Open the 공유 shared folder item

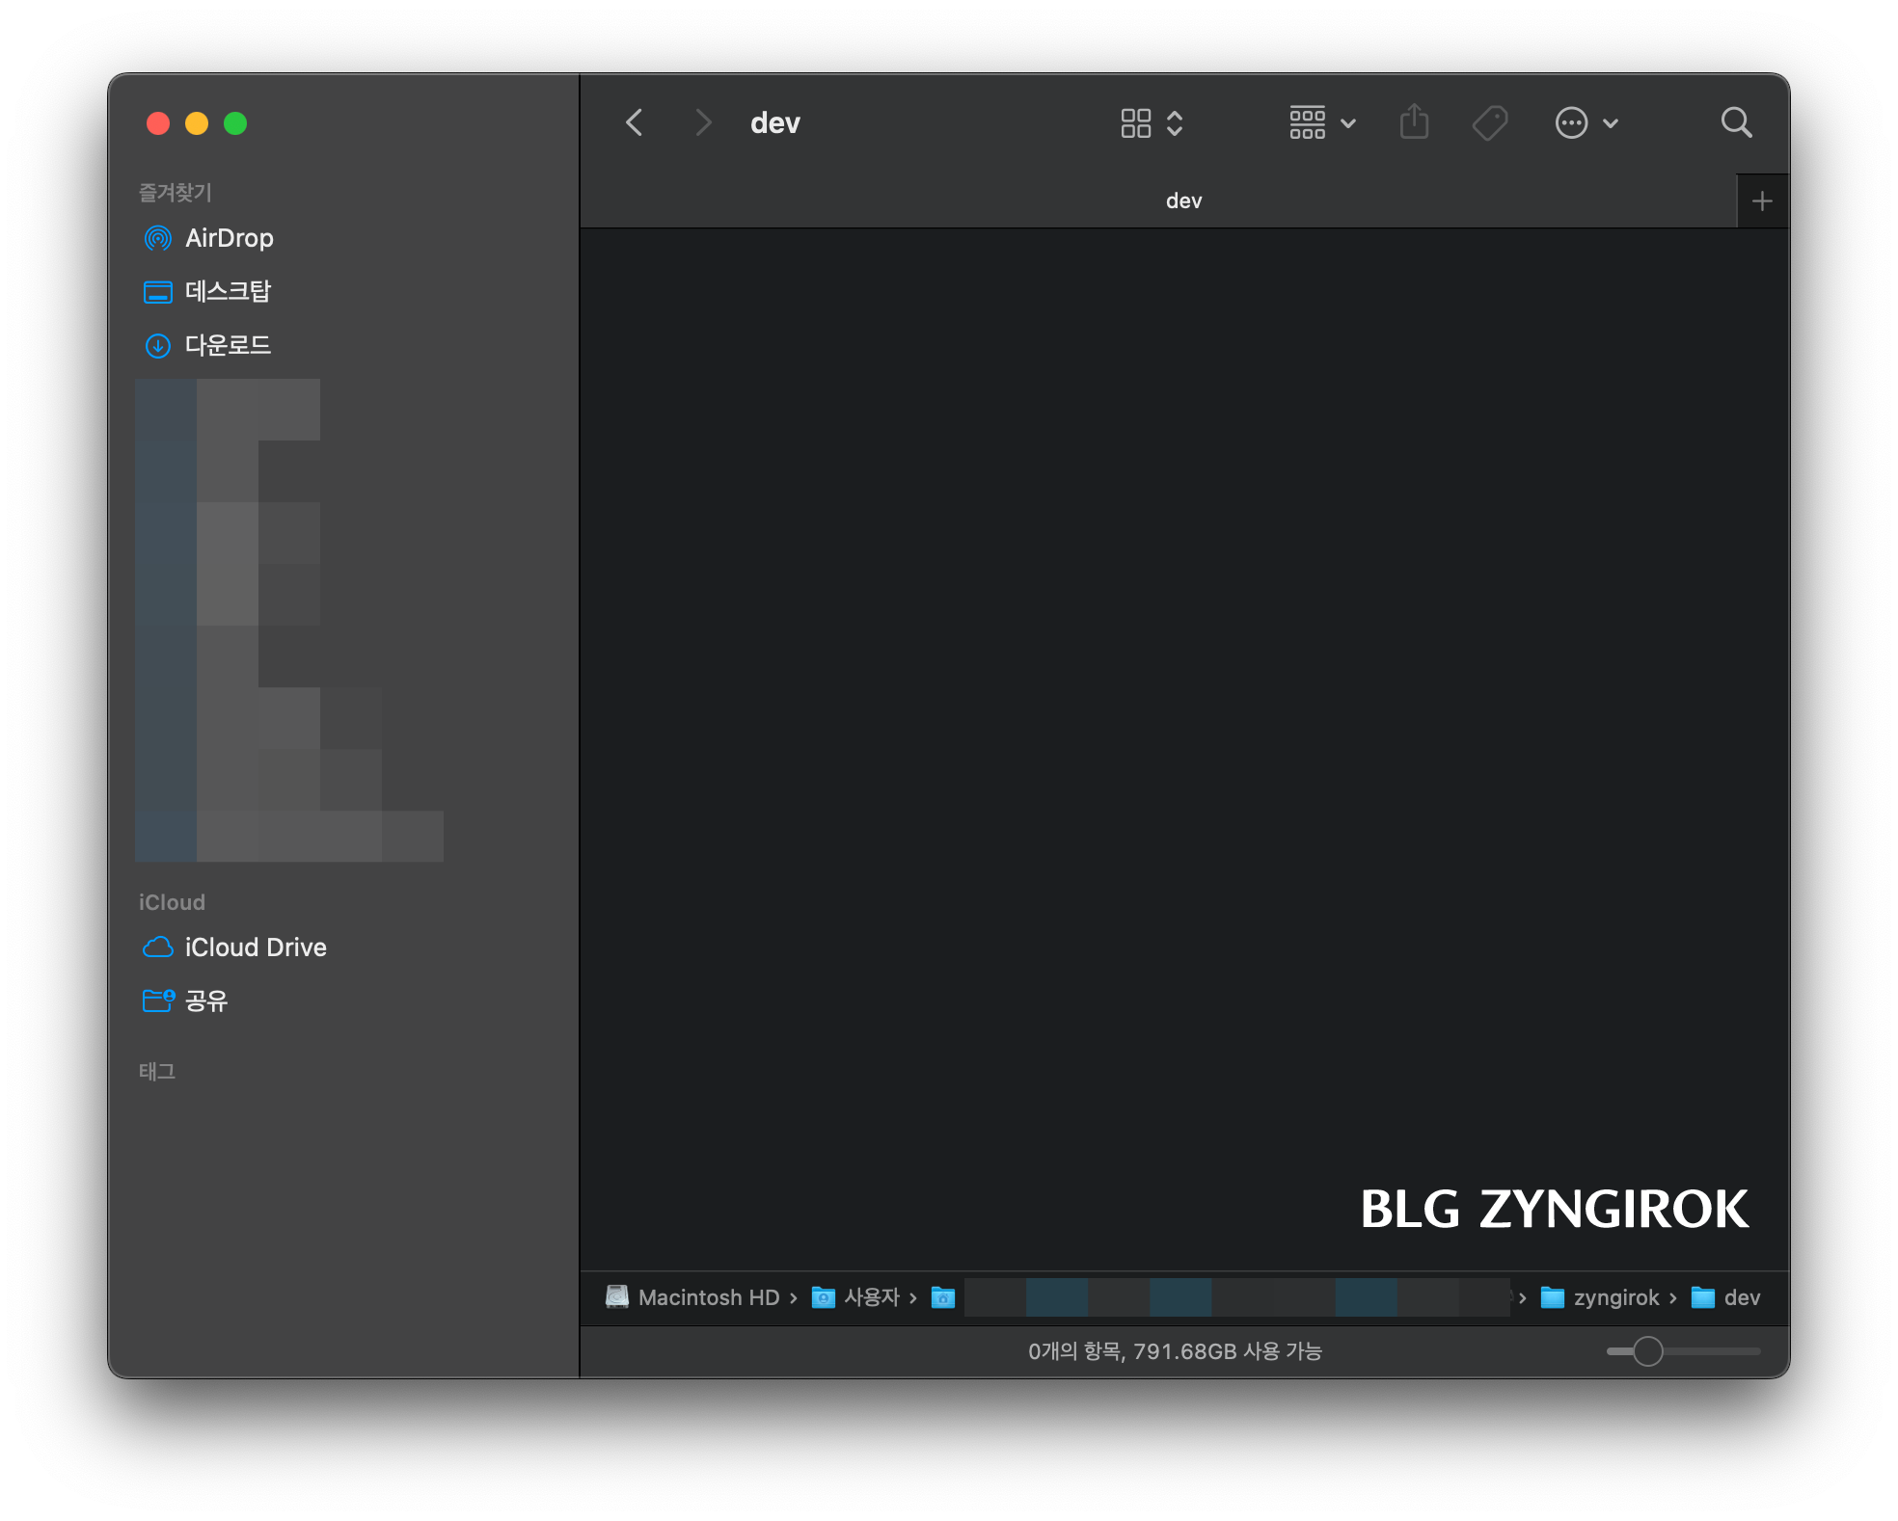click(205, 1001)
